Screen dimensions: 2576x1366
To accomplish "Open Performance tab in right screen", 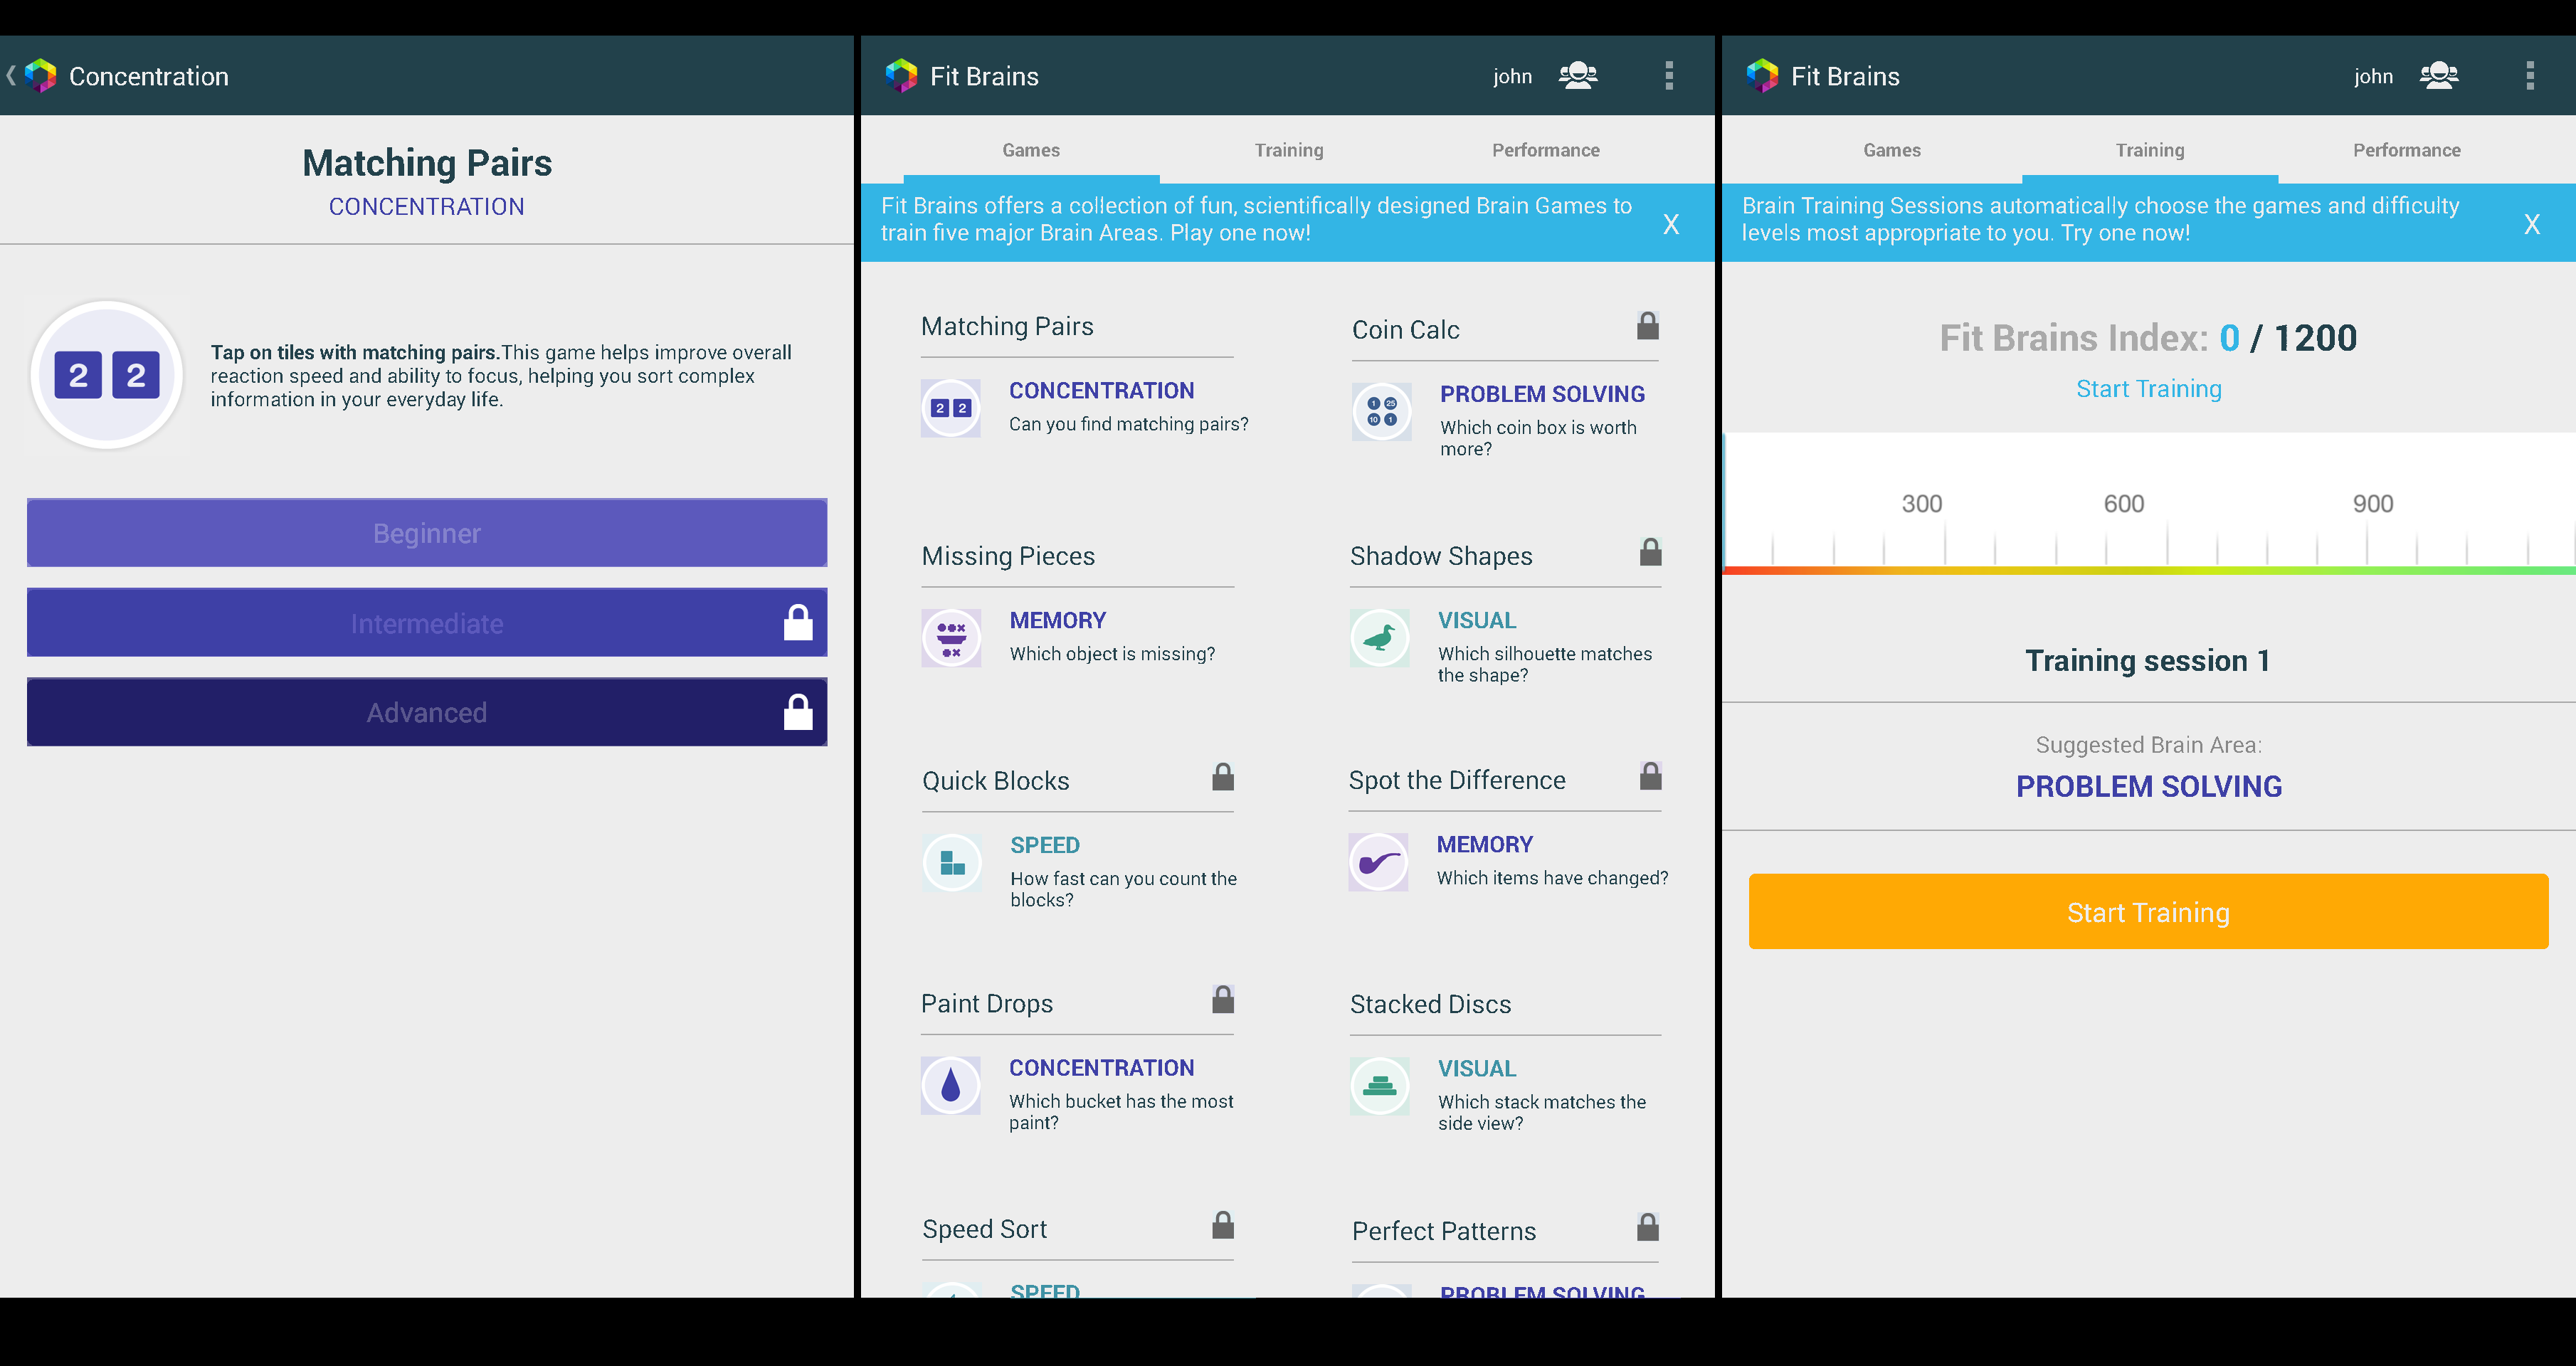I will [x=2407, y=150].
